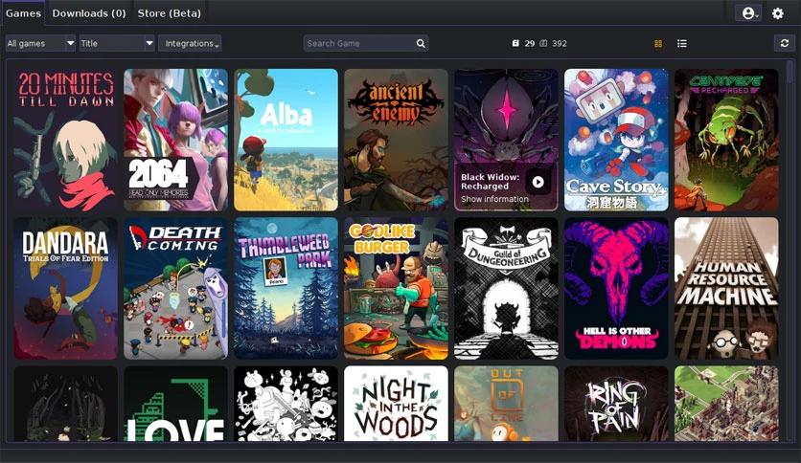The width and height of the screenshot is (801, 463).
Task: Open the Title sort dropdown
Action: click(x=117, y=43)
